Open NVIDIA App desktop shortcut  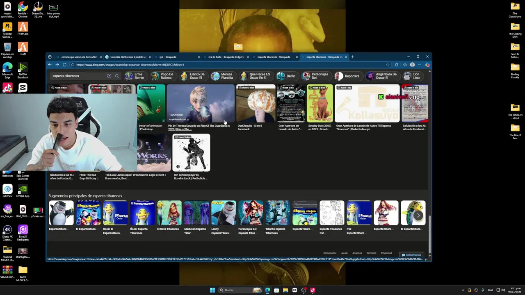[x=23, y=191]
